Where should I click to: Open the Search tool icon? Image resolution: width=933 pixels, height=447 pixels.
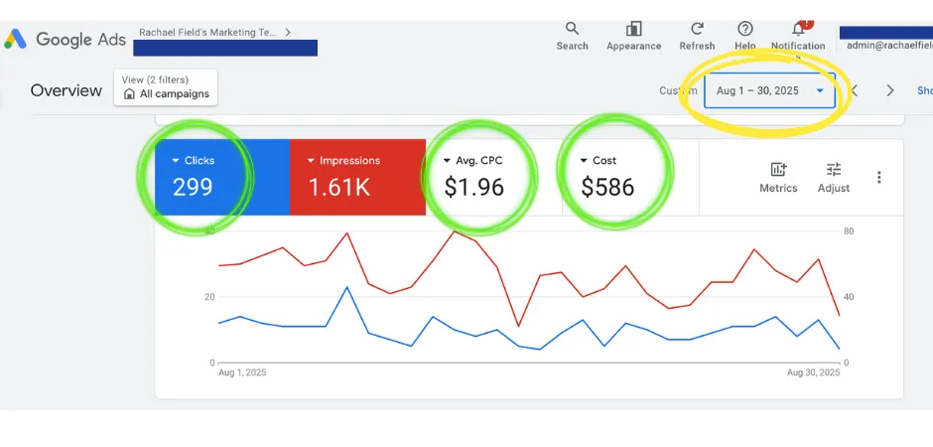pos(572,28)
